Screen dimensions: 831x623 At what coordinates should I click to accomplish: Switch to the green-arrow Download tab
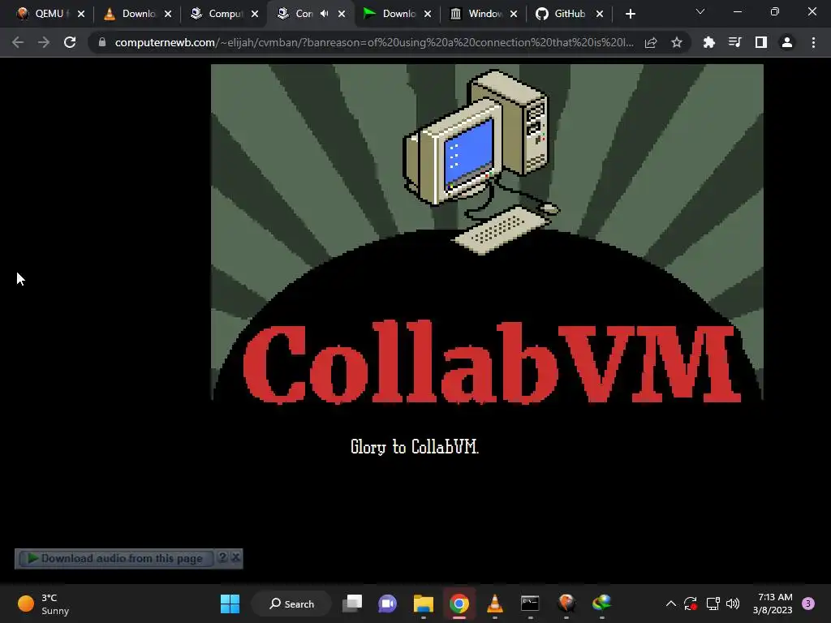click(x=398, y=14)
